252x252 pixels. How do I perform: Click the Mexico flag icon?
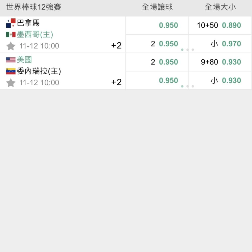11,34
